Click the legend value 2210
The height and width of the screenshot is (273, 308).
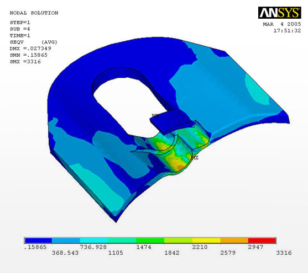pos(200,247)
